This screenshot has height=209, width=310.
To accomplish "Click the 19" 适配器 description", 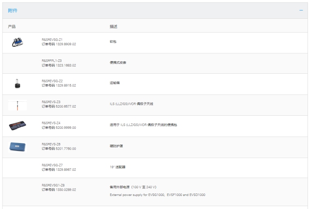I will click(x=118, y=167).
